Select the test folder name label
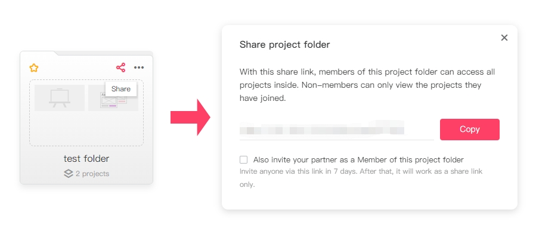This screenshot has height=237, width=536. 86,159
